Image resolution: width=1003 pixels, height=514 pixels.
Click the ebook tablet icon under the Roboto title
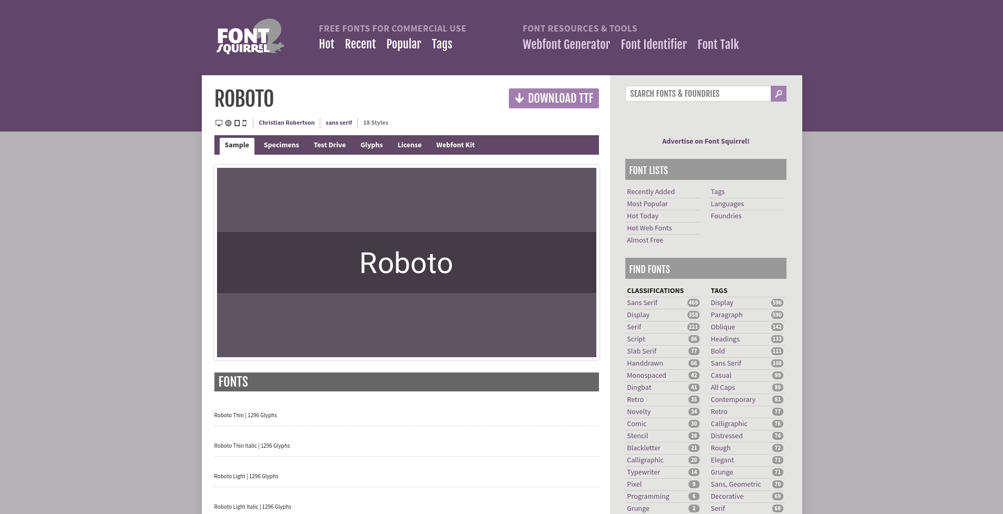pyautogui.click(x=237, y=123)
